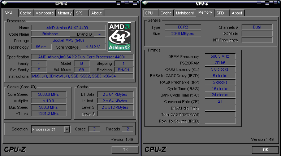Click the empty Level 3 cache field
Screen dimensions: 281x156
pyautogui.click(x=115, y=113)
